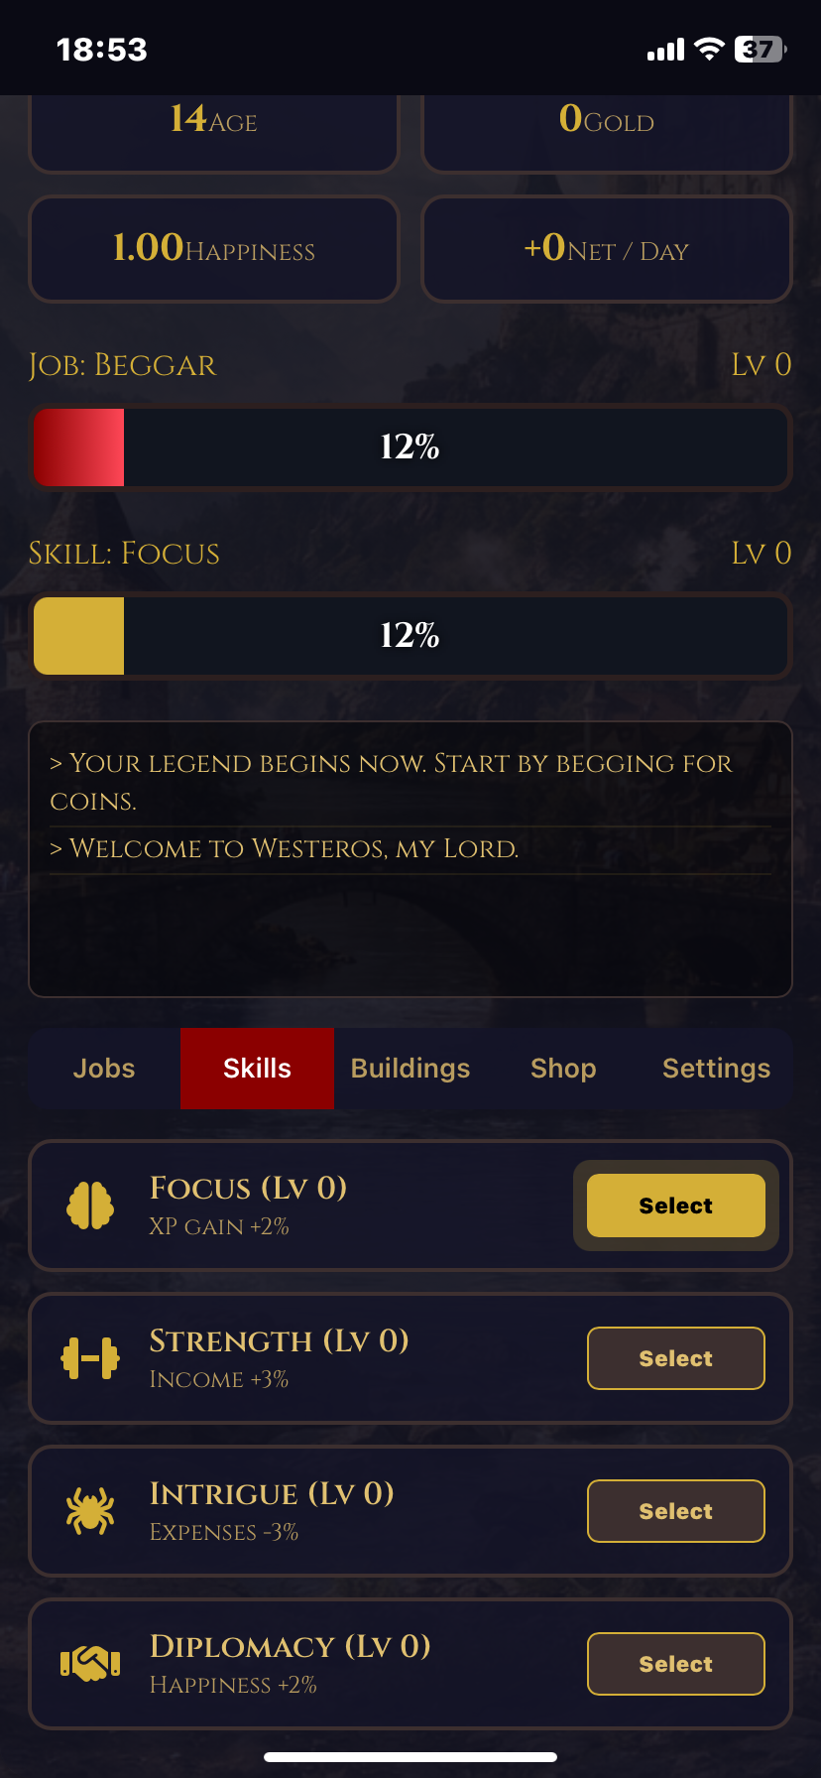Go to the Shop tab
Image resolution: width=821 pixels, height=1778 pixels.
563,1069
